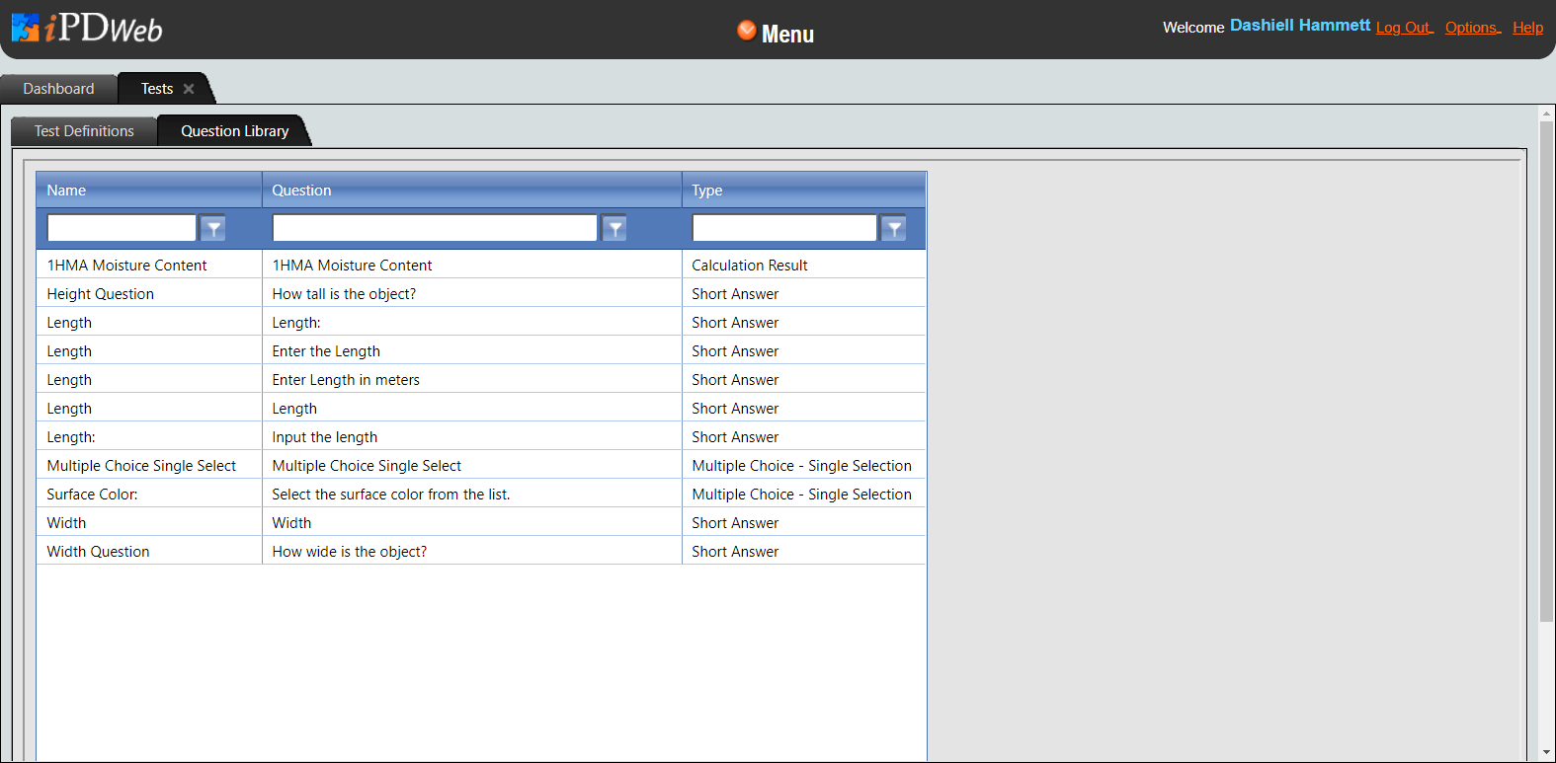
Task: Close the Tests tab
Action: pyautogui.click(x=189, y=89)
